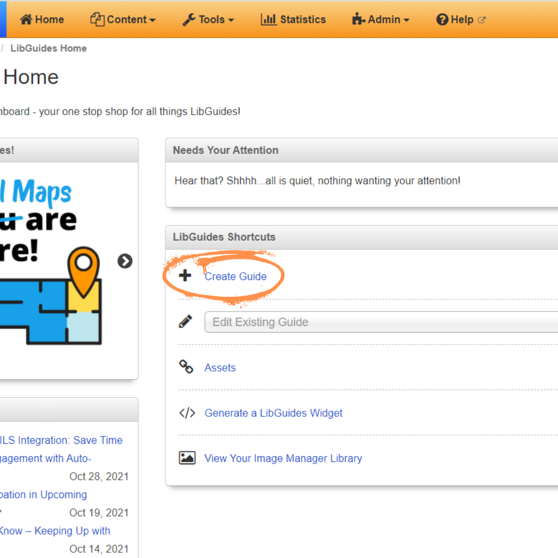Screen dimensions: 558x558
Task: Click the Create Guide link
Action: pyautogui.click(x=236, y=276)
